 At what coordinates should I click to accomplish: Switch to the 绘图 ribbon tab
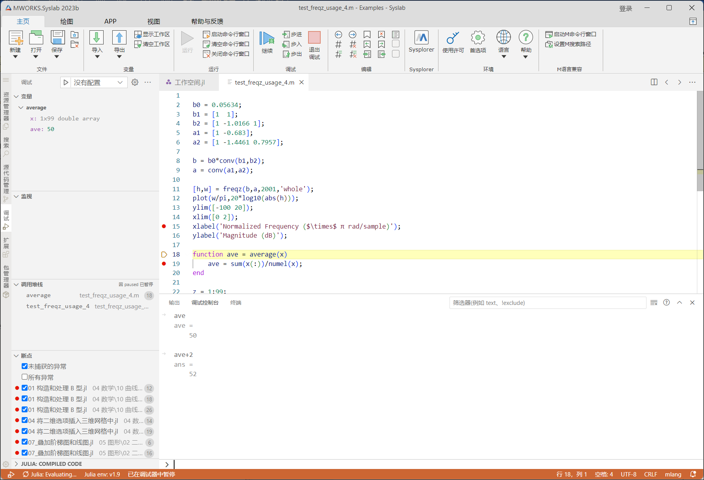click(67, 21)
